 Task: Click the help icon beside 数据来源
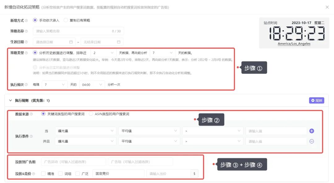[x=31, y=114]
